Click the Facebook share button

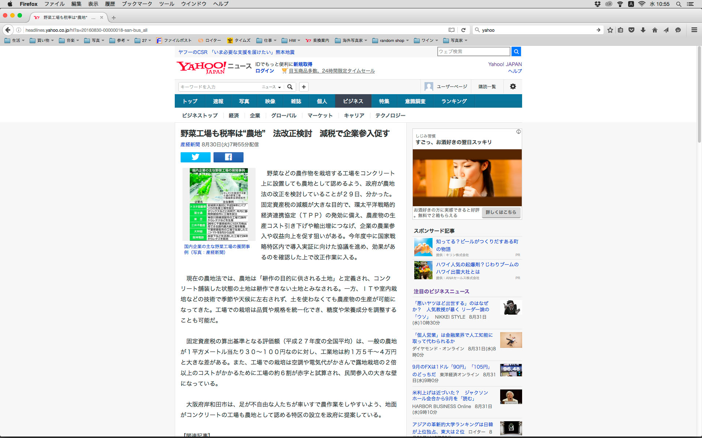click(228, 157)
